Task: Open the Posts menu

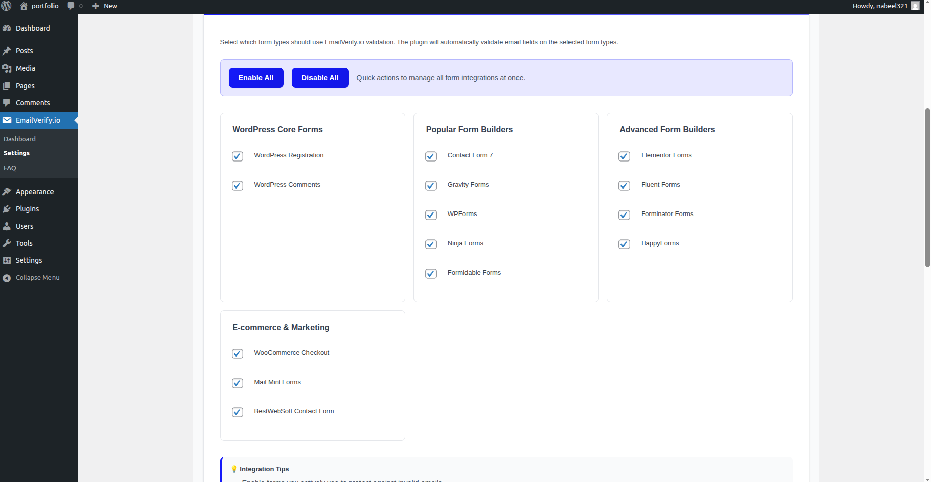Action: pyautogui.click(x=39, y=51)
